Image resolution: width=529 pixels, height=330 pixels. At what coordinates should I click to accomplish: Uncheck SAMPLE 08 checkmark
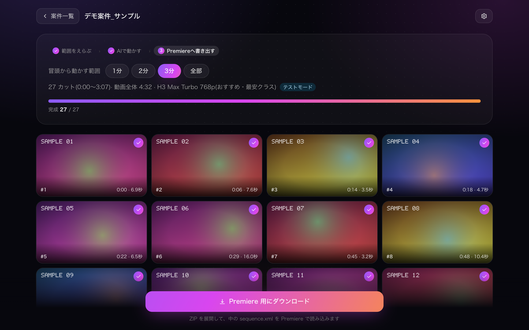[x=484, y=210]
